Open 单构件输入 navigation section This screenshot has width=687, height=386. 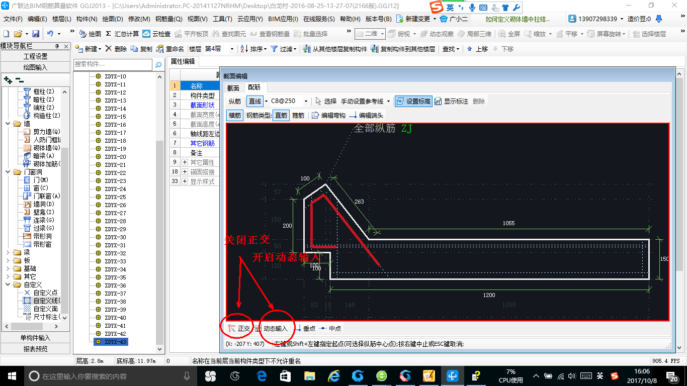point(35,338)
